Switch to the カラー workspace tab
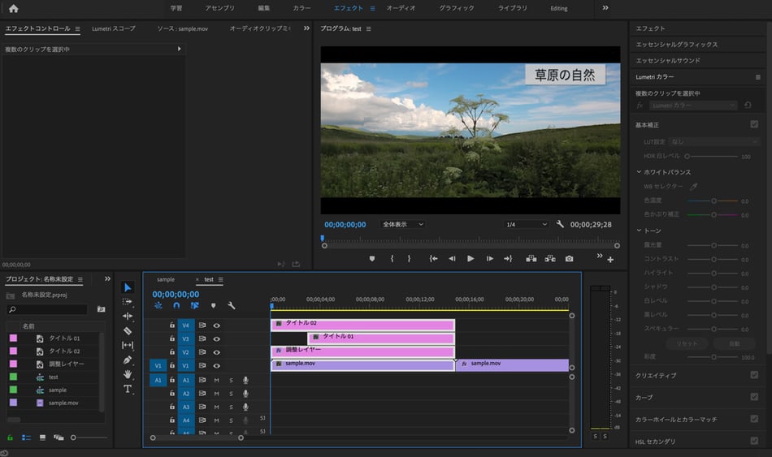The image size is (772, 457). click(x=301, y=8)
